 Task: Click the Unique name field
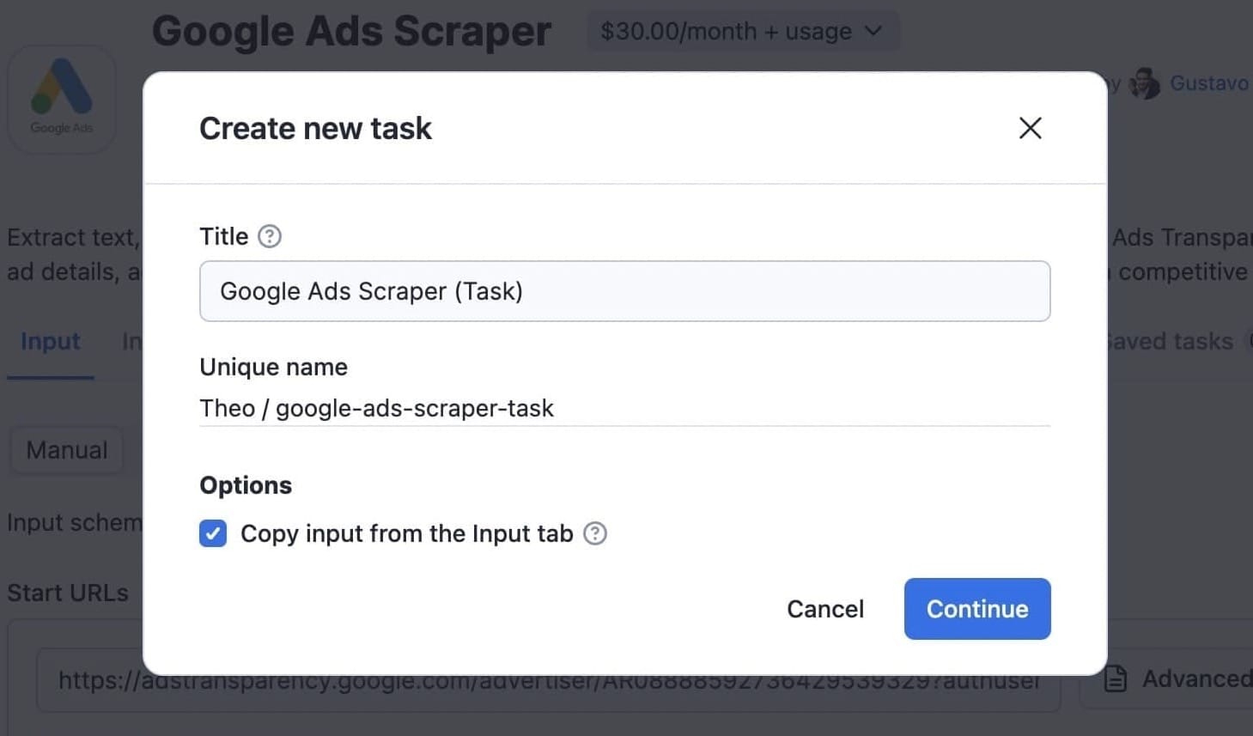(624, 408)
